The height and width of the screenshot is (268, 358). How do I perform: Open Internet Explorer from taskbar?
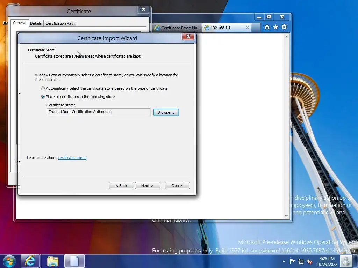point(30,261)
